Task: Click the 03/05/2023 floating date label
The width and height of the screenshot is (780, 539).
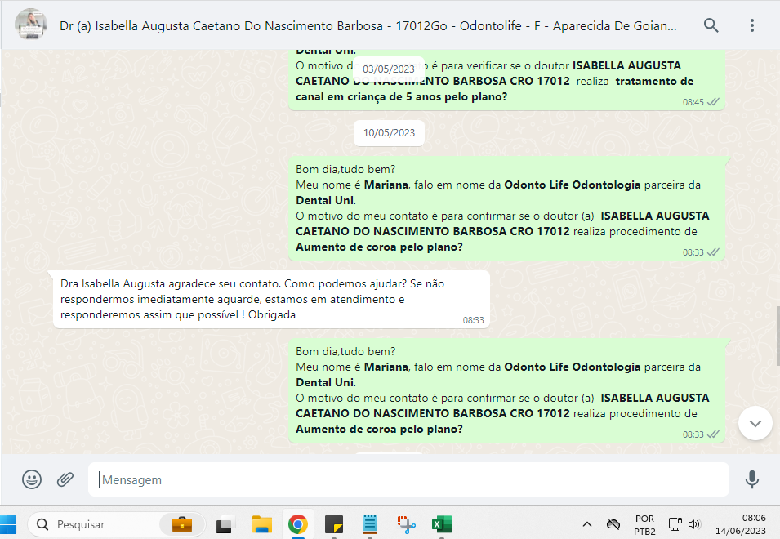Action: 389,69
